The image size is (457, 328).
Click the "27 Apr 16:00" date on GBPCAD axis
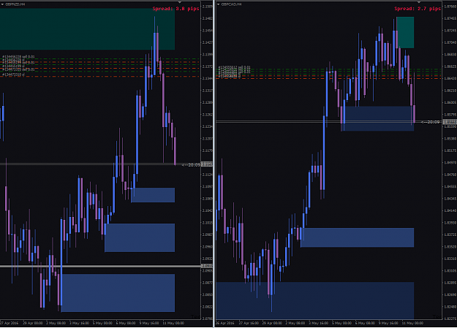click(249, 323)
